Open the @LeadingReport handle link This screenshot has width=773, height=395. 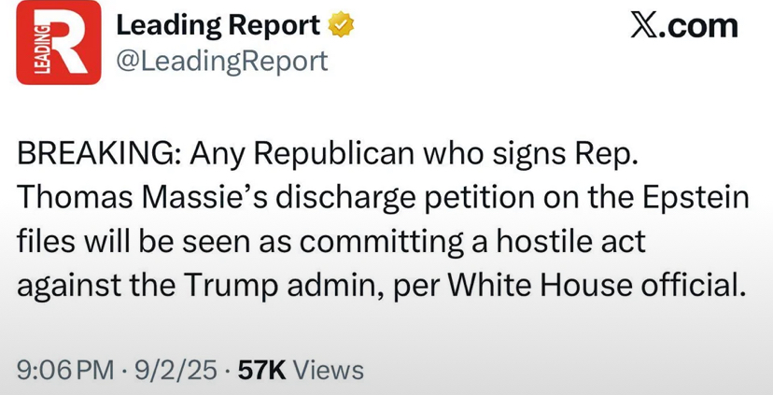222,61
